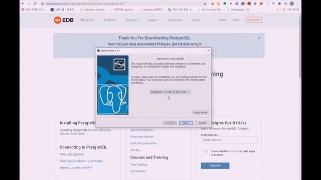Show hidden bookmarks overflow chevron
321x180 pixels.
[277, 9]
